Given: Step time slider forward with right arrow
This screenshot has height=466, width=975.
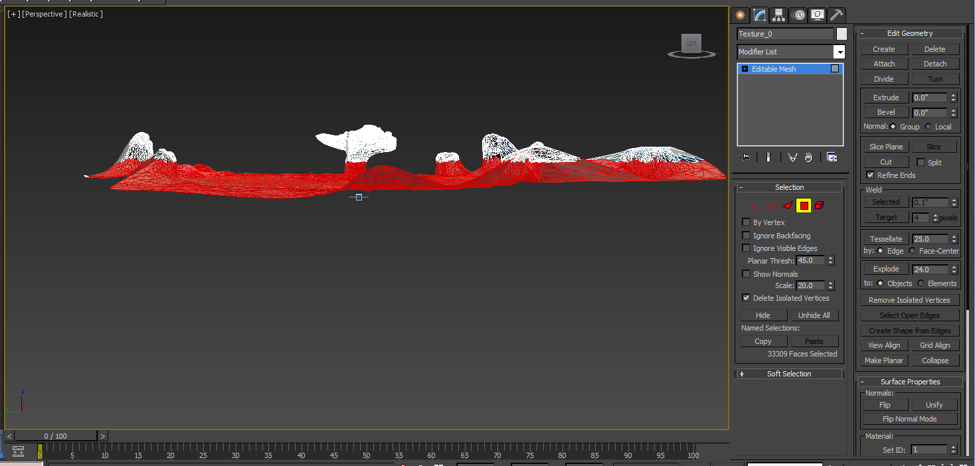Looking at the screenshot, I should pyautogui.click(x=103, y=436).
